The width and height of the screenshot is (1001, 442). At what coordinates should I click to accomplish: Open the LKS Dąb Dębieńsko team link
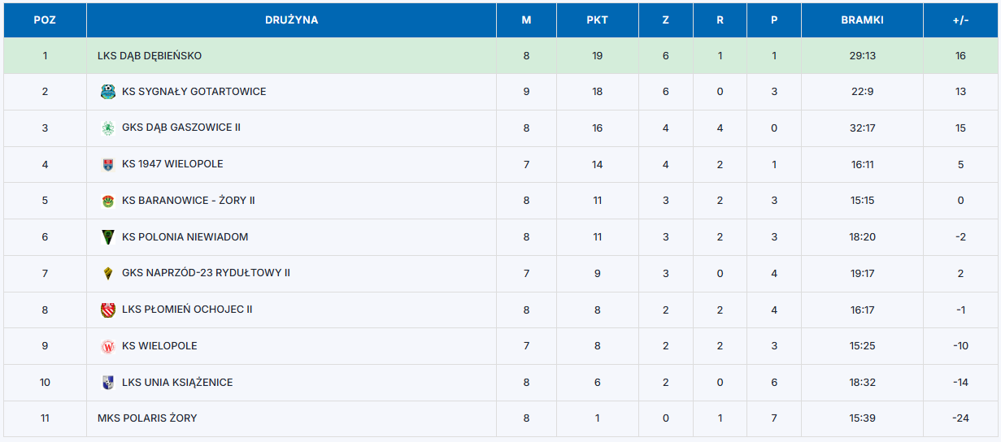(150, 56)
